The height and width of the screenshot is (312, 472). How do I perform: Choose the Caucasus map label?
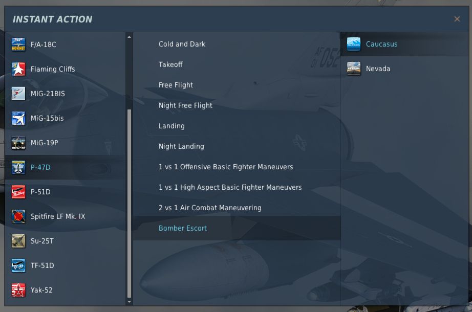tap(381, 44)
